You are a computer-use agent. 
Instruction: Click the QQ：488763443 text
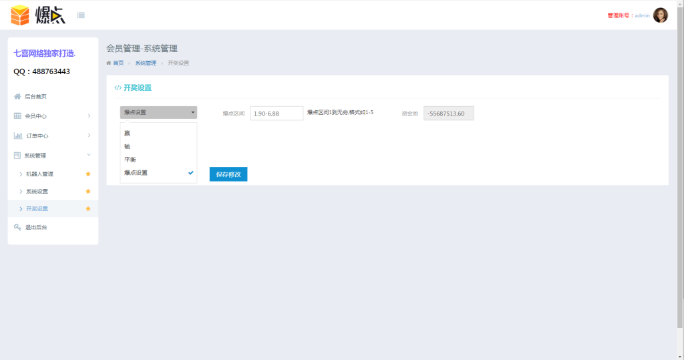coord(41,71)
